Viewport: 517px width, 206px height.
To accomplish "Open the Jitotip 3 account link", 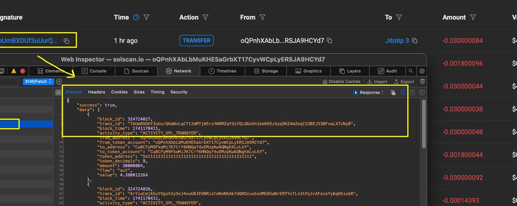I will coord(397,41).
